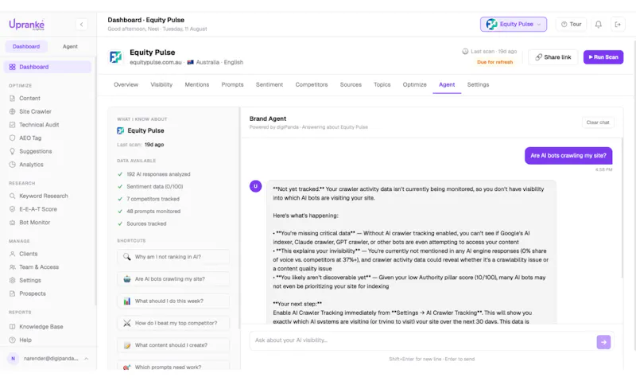This screenshot has height=381, width=636.
Task: Switch to the Overview tab
Action: pyautogui.click(x=126, y=85)
